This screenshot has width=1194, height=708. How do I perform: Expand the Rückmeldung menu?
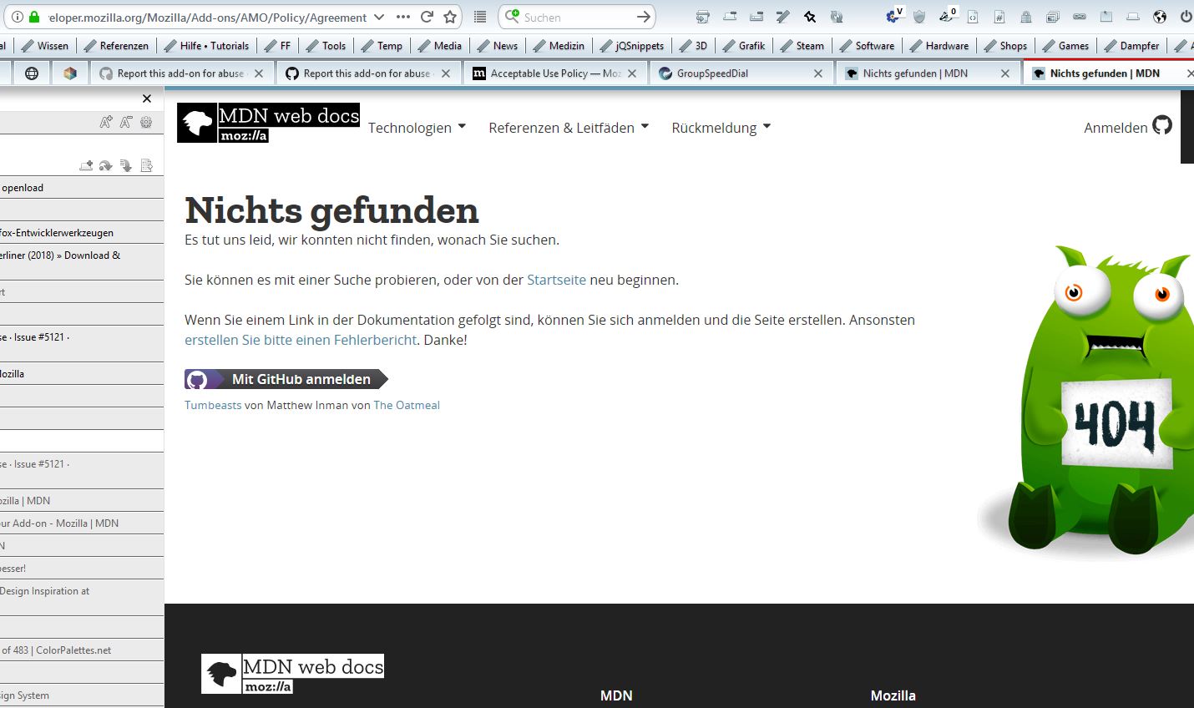pyautogui.click(x=721, y=128)
